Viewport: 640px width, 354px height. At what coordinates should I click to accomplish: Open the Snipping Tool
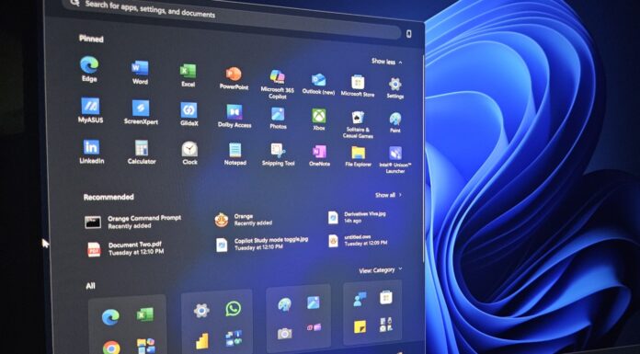(x=278, y=154)
